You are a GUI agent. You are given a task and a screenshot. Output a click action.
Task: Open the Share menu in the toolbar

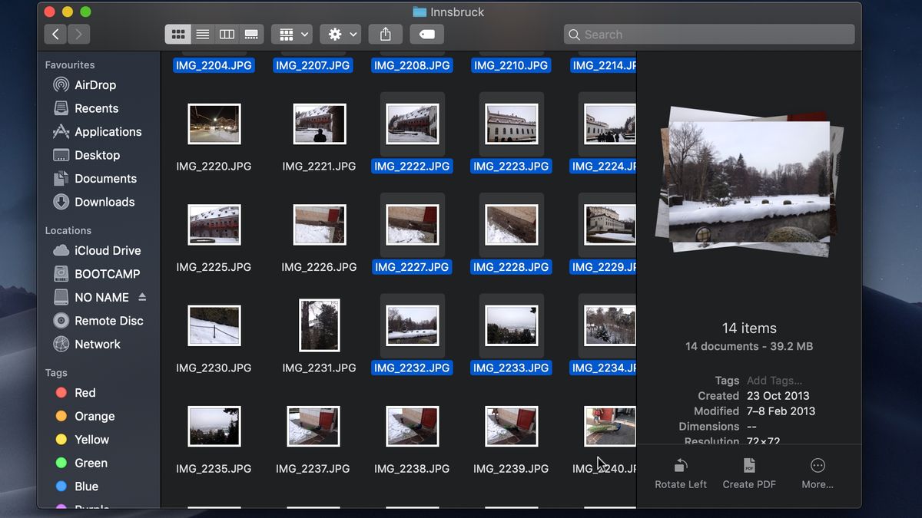385,34
